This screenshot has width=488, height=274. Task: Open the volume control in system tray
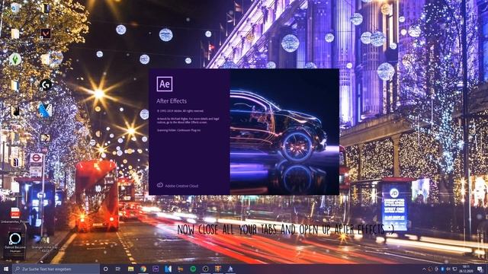coord(448,269)
